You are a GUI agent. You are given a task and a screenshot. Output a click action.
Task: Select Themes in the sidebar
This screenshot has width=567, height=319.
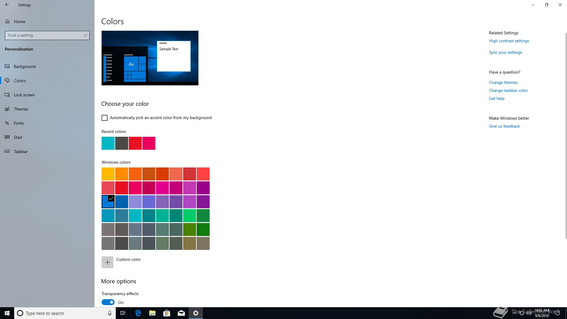21,109
